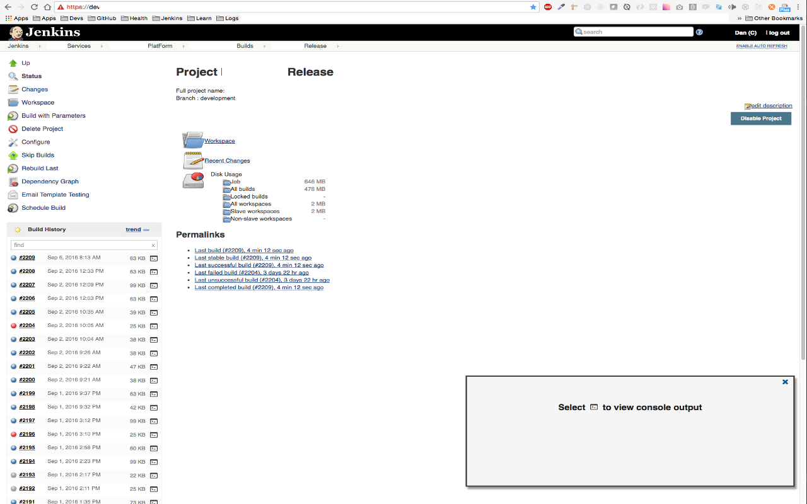Click edit description notepad icon
Viewport: 807px width, 504px height.
coord(748,106)
